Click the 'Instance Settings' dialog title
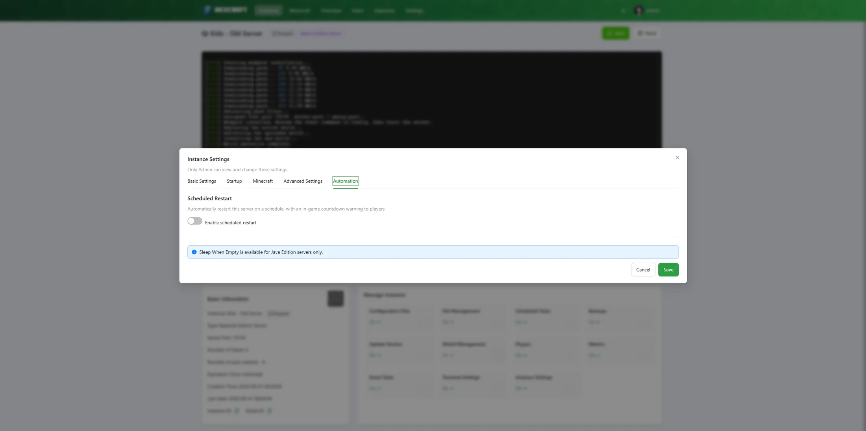 pos(208,159)
